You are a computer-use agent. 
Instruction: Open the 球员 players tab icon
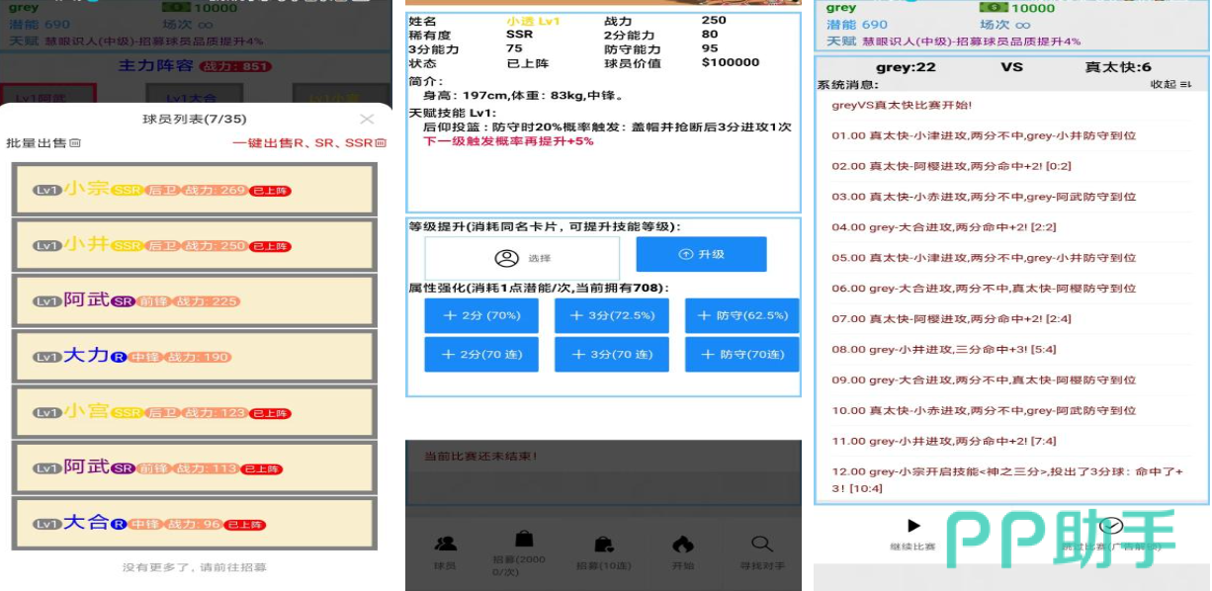point(446,544)
